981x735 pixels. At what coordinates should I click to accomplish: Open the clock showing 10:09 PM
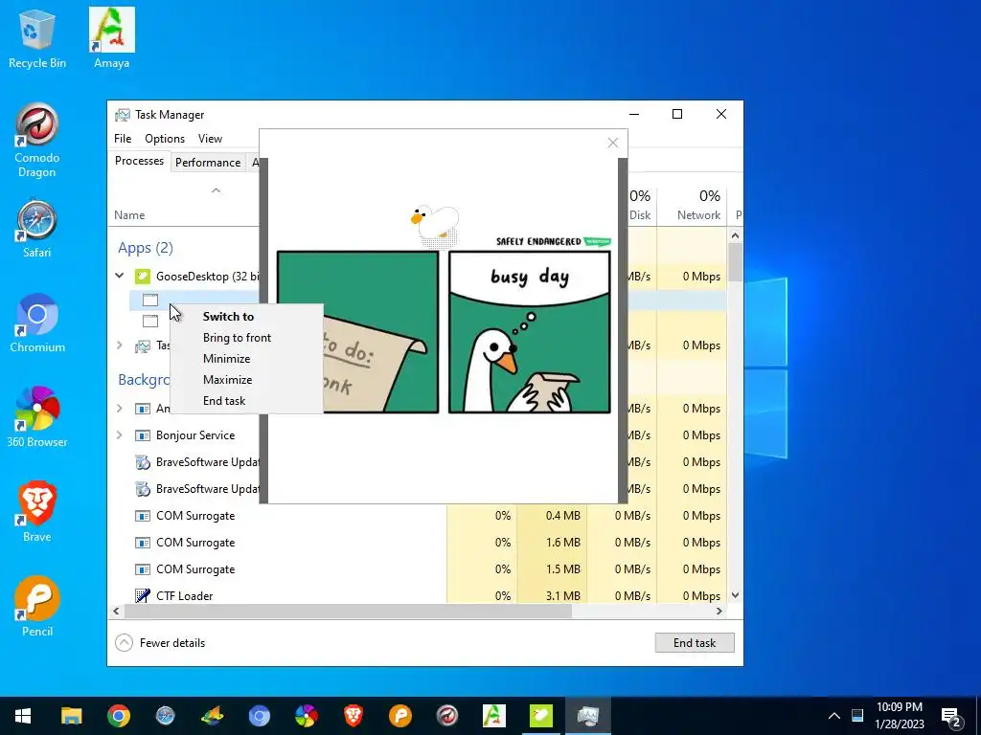pos(899,716)
